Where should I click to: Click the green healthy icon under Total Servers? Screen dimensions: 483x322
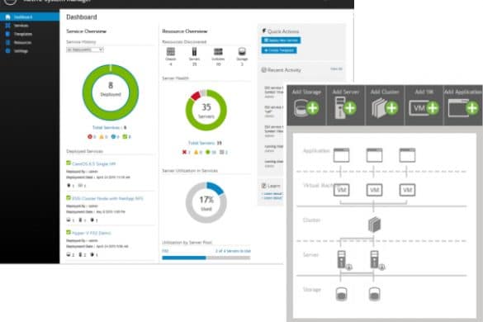207,152
